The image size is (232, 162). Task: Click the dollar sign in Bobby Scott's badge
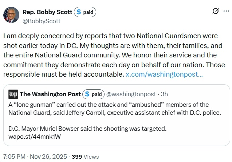tap(79, 12)
